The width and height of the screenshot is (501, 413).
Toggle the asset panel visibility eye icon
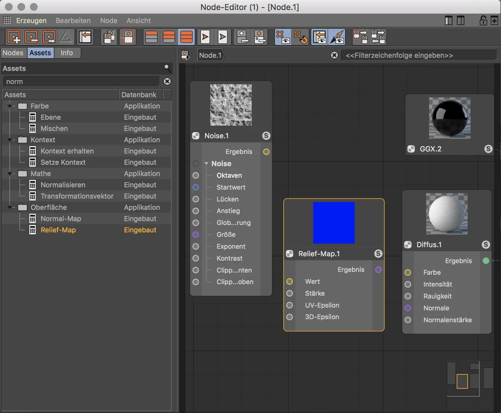[319, 37]
